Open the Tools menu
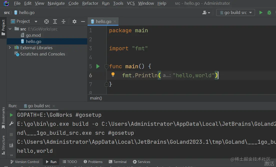 pos(118,3)
